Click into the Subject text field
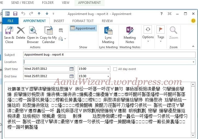Screen dimensions: 198x139 (x=109, y=55)
